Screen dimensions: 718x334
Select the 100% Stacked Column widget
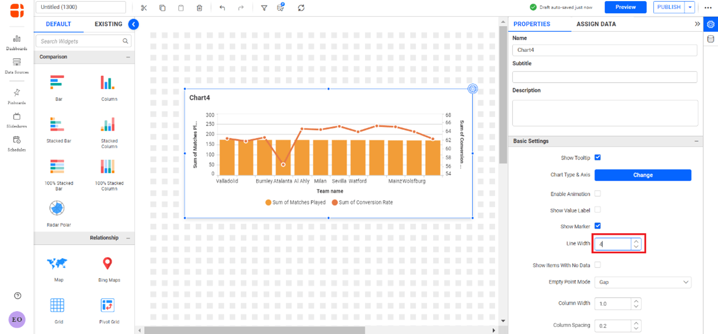click(109, 175)
